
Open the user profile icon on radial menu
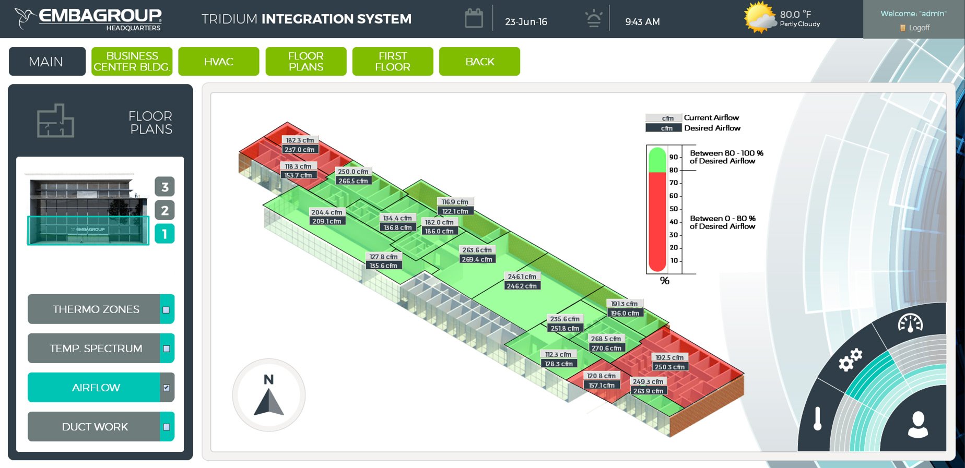pyautogui.click(x=917, y=424)
